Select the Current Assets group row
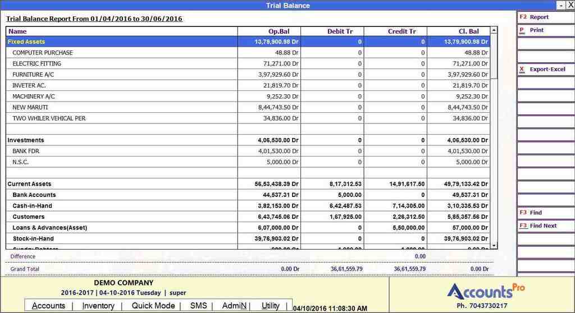 pyautogui.click(x=29, y=184)
